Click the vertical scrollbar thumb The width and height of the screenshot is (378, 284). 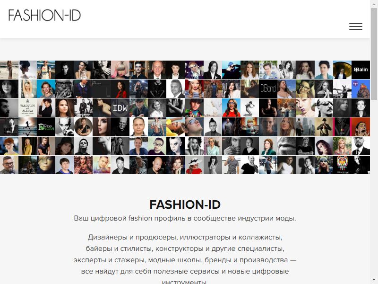[374, 53]
